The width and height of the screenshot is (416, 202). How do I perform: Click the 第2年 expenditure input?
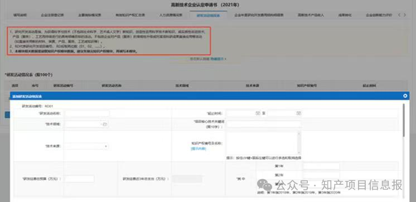click(321, 175)
